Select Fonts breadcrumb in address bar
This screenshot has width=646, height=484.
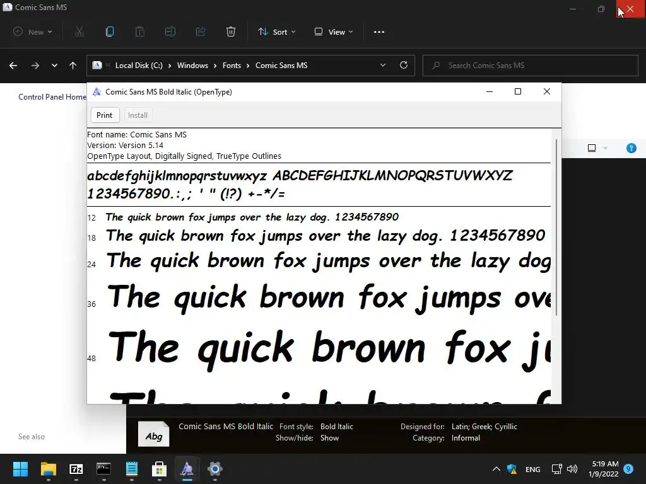click(232, 66)
